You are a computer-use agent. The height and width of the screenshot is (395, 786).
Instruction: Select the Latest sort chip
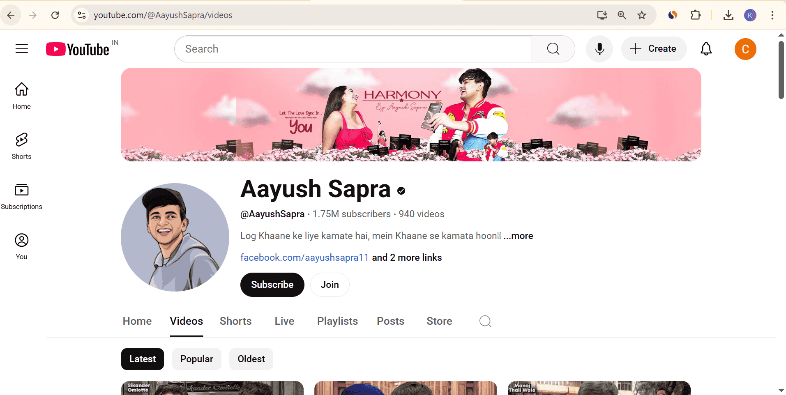tap(142, 359)
